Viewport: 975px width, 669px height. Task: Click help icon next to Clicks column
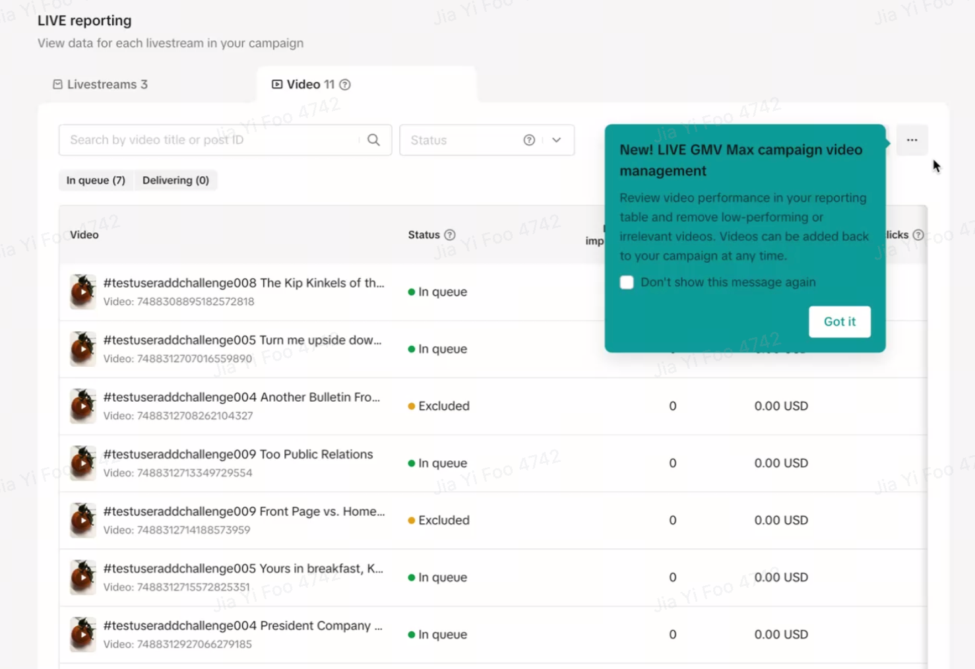coord(918,235)
